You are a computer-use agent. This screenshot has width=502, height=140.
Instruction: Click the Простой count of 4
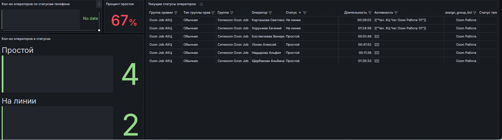coord(130,74)
